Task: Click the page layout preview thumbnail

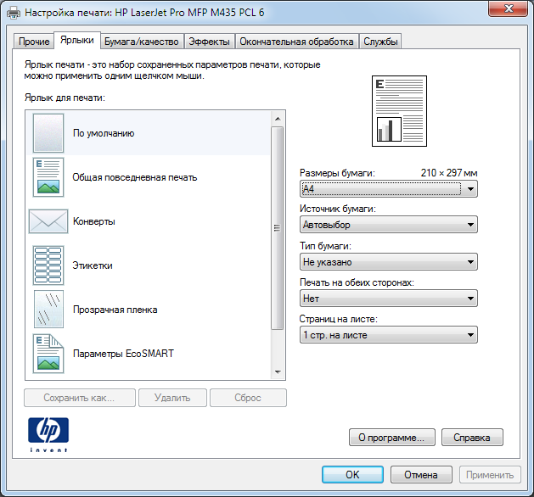Action: click(399, 111)
